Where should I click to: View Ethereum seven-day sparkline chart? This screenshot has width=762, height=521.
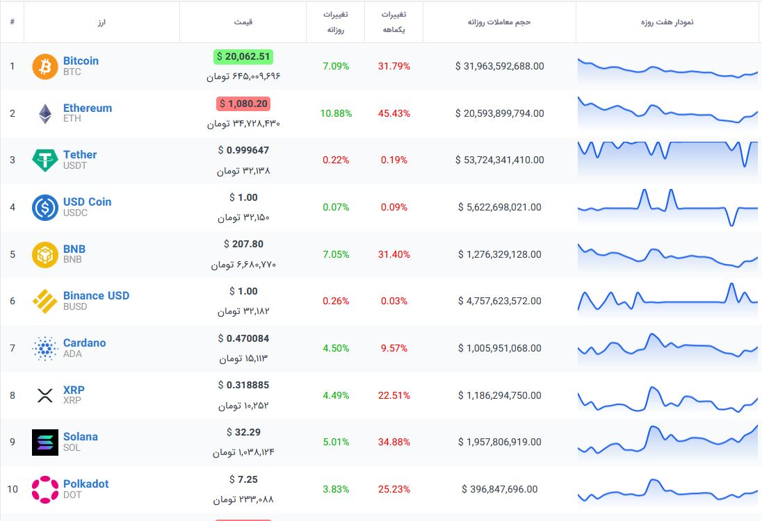click(667, 112)
